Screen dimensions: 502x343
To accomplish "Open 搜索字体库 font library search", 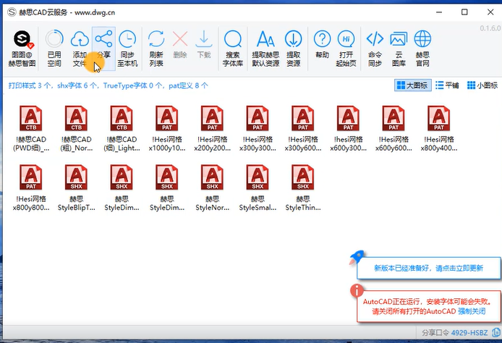I will tap(233, 48).
